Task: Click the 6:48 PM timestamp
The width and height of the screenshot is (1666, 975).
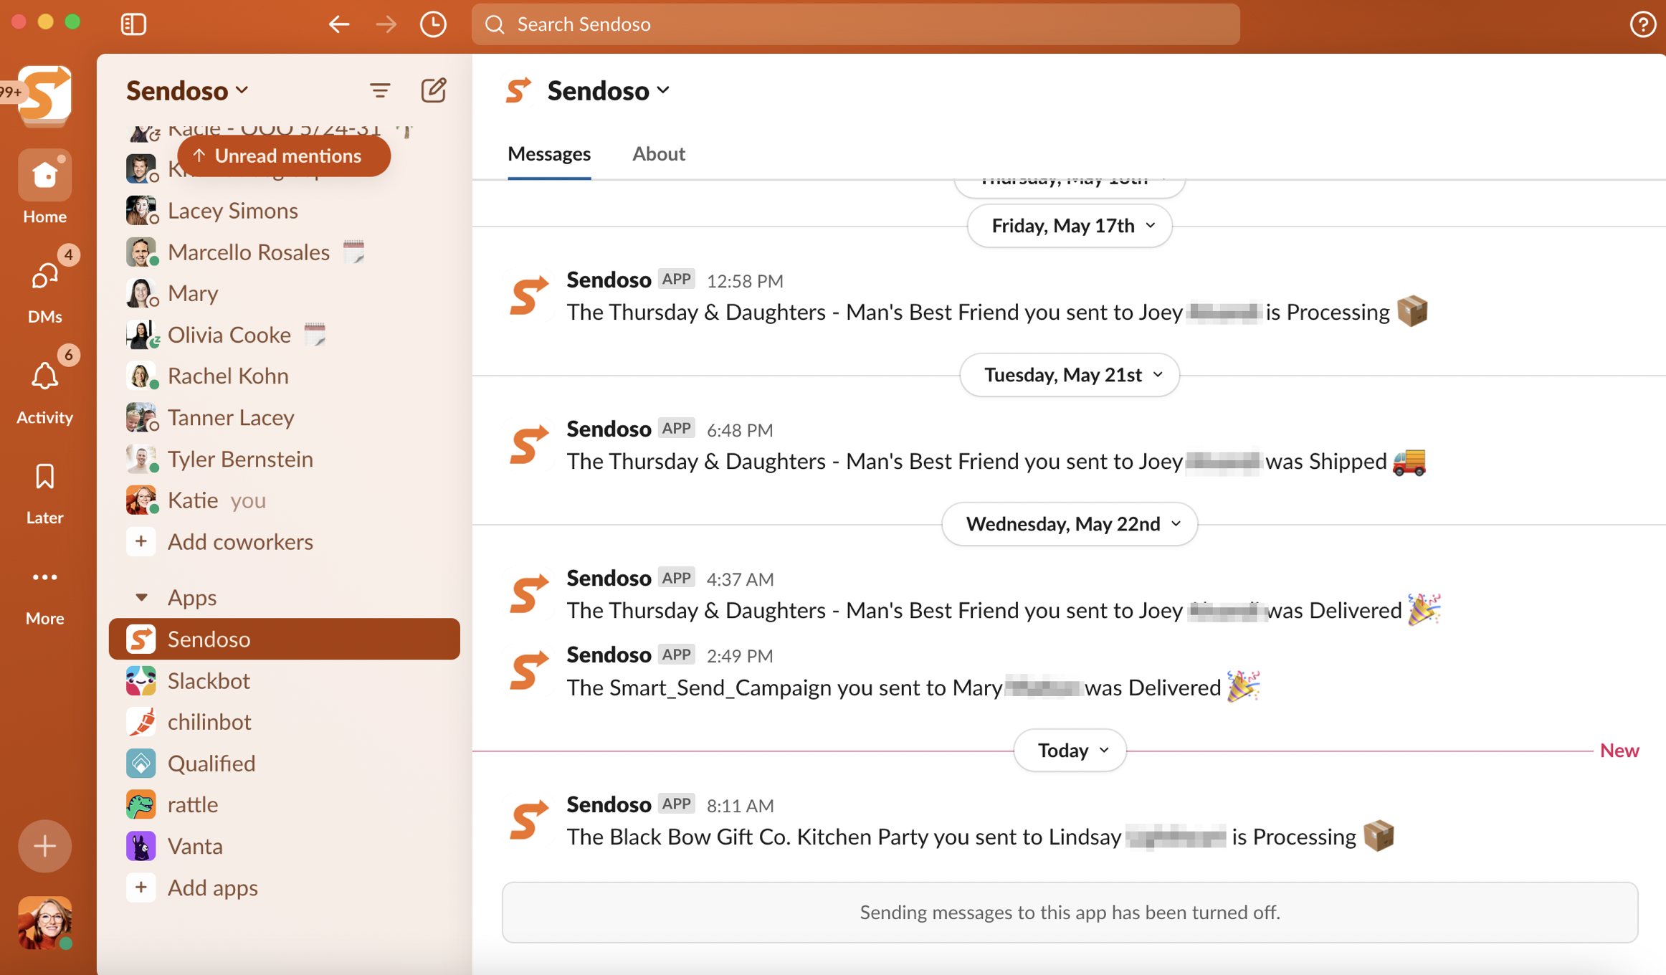Action: coord(740,430)
